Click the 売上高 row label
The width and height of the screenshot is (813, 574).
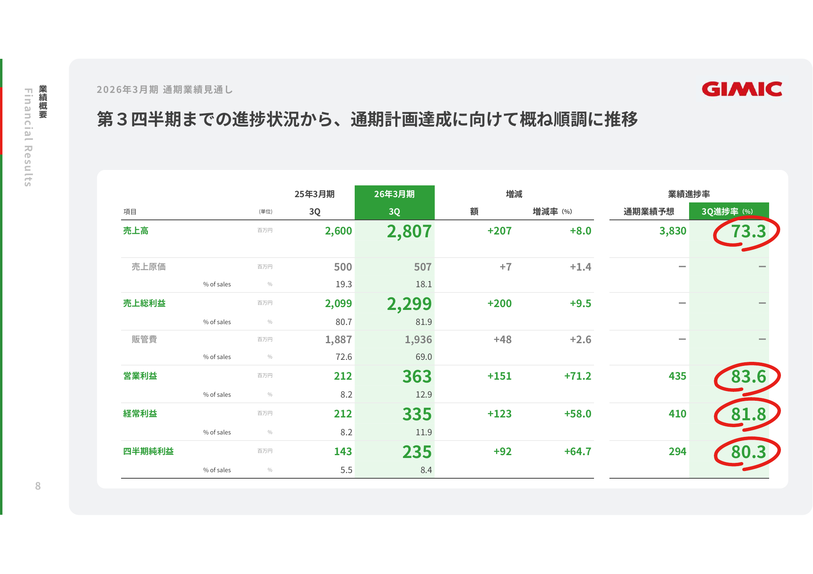[136, 231]
